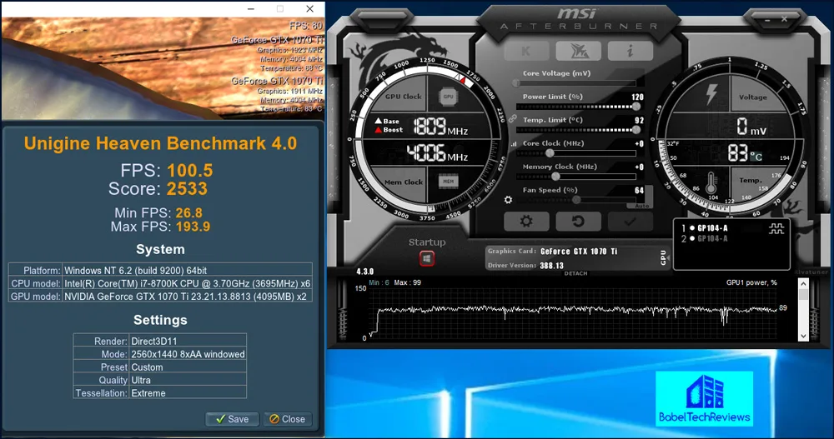Screen dimensions: 834x439
Task: Click the GPU chip icon in clock gauge
Action: tap(449, 97)
